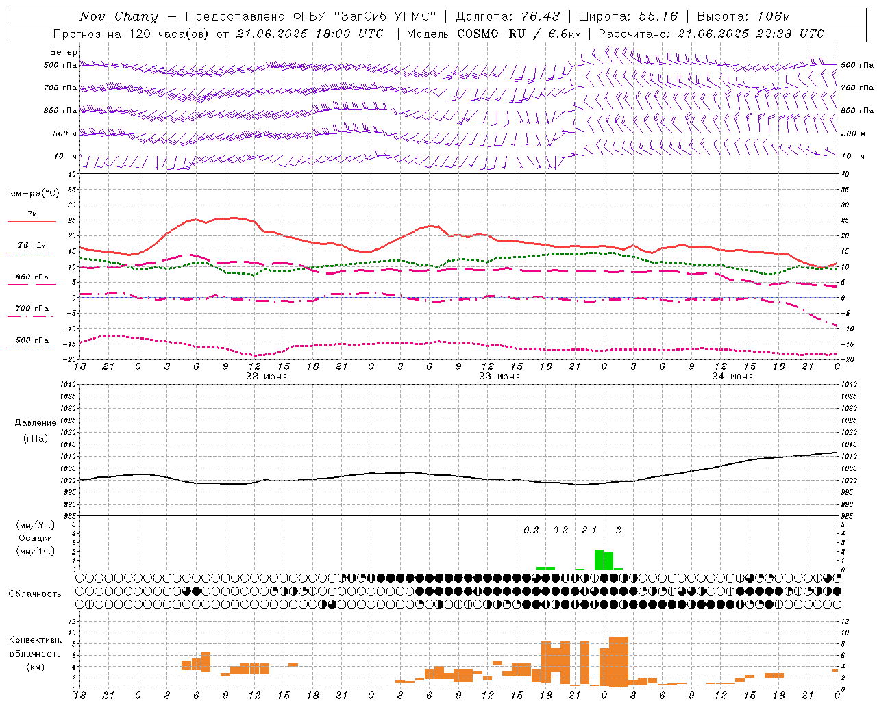877x701 pixels.
Task: Click the "23 июня" date label
Action: [x=499, y=377]
